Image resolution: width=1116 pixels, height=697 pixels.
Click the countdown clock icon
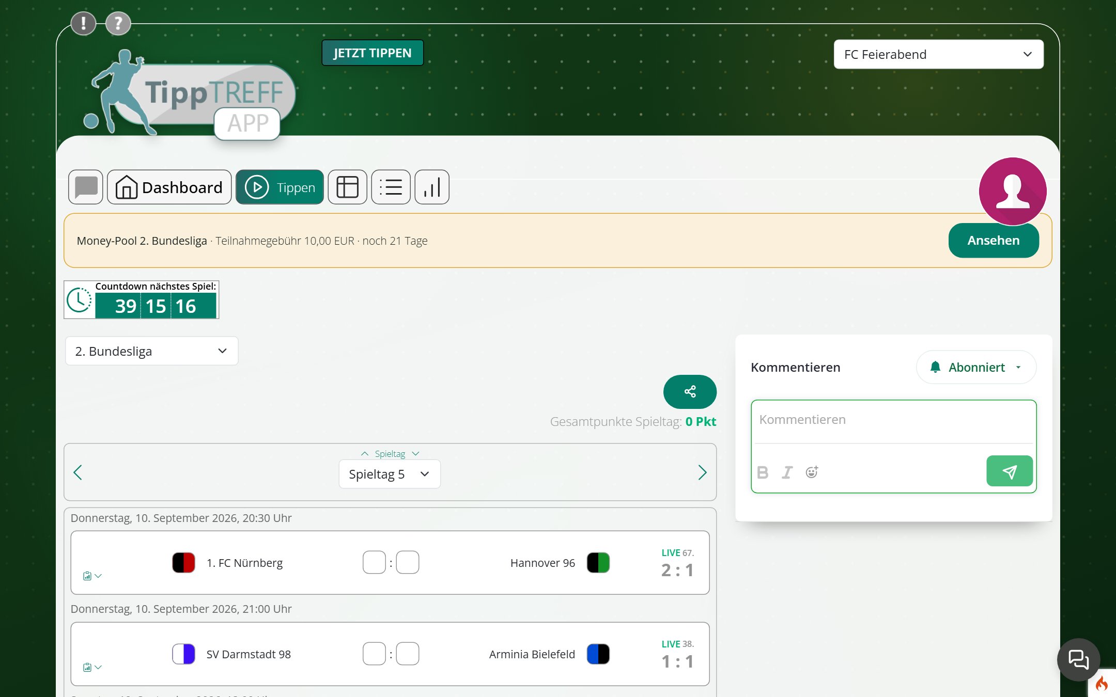[x=79, y=300]
